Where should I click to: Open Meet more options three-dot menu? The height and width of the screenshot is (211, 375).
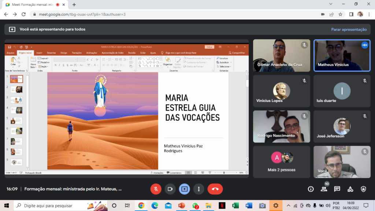coord(198,189)
